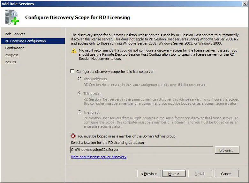Click the red error icon

click(73, 136)
